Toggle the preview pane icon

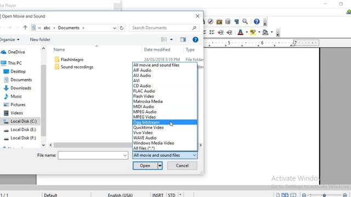pos(183,39)
